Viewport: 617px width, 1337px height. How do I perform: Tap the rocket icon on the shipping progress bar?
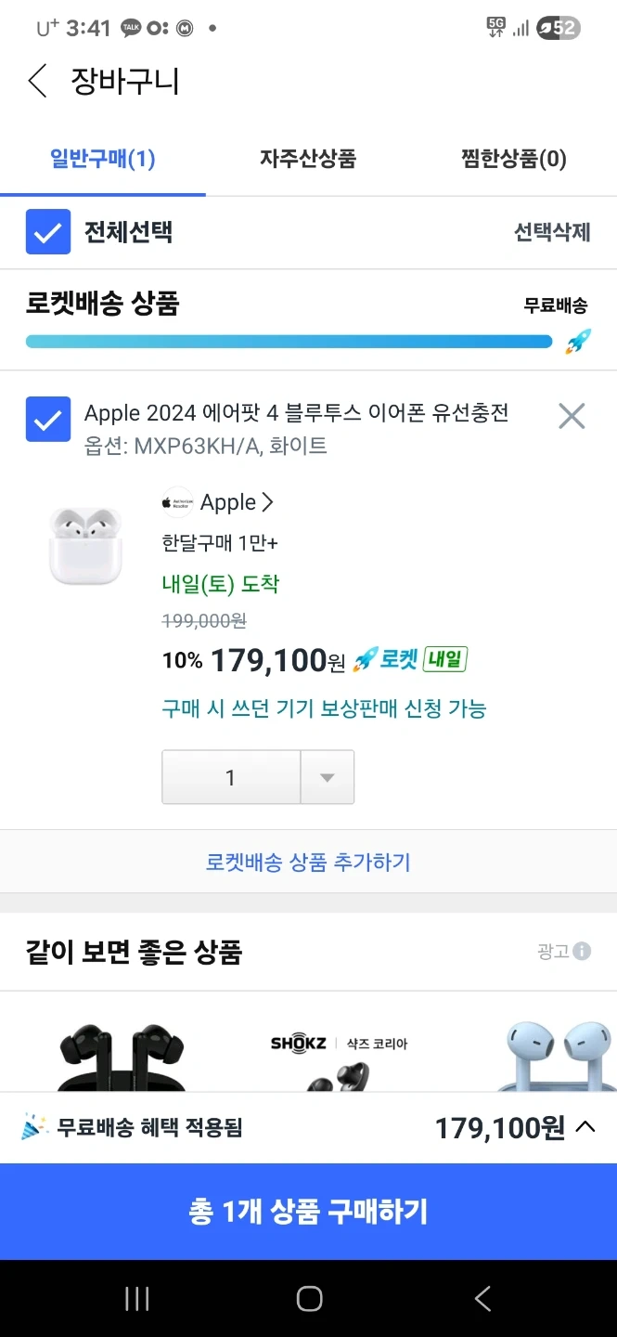[x=577, y=342]
